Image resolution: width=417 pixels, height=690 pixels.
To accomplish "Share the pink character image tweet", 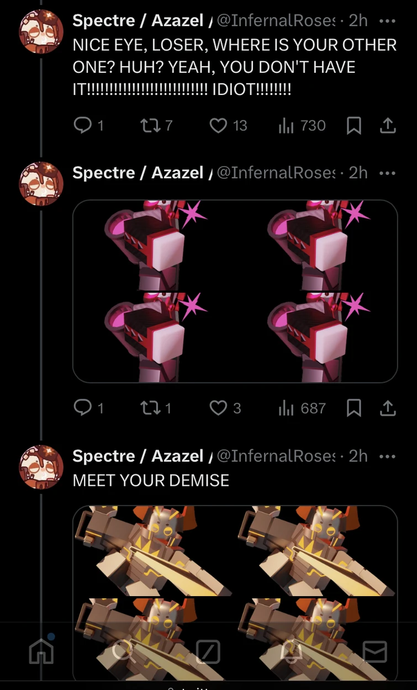I will pos(388,408).
